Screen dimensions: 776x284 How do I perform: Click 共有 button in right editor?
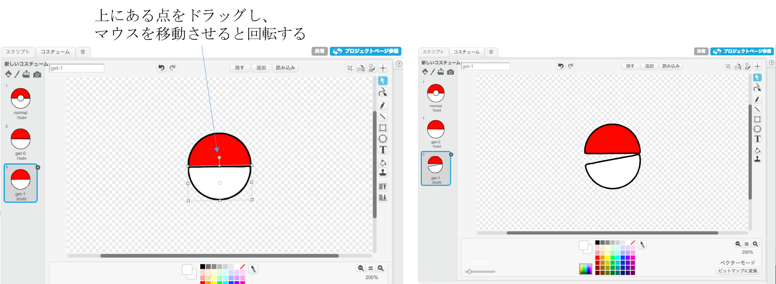(701, 51)
